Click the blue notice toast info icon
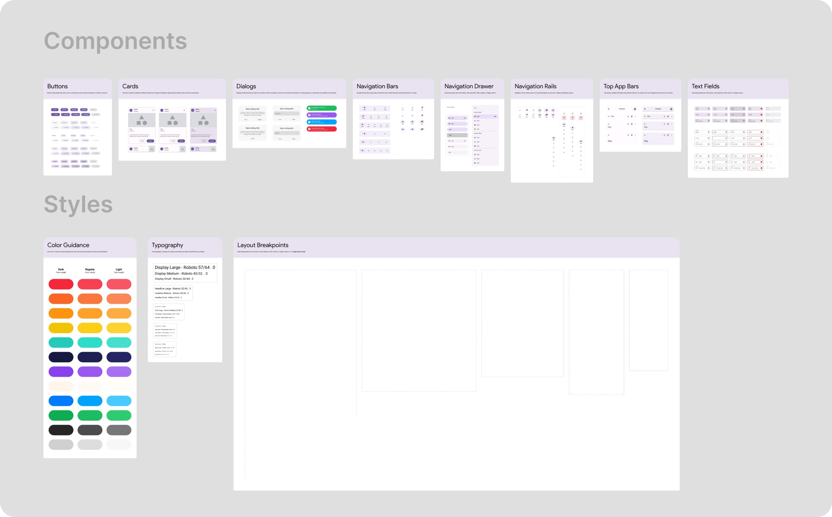 (309, 122)
